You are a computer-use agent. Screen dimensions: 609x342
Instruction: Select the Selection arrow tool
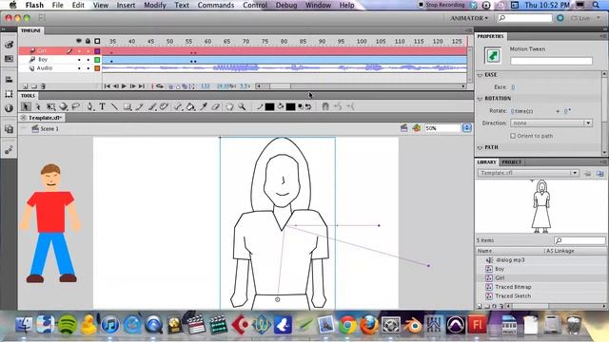26,106
